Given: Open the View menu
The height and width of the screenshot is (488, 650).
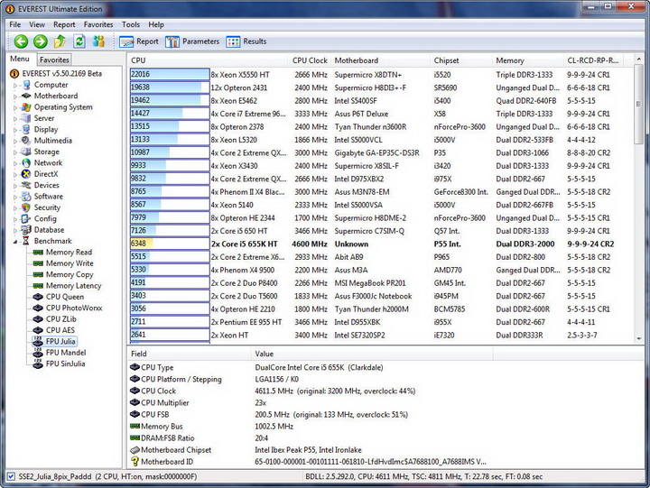Looking at the screenshot, I should point(37,25).
